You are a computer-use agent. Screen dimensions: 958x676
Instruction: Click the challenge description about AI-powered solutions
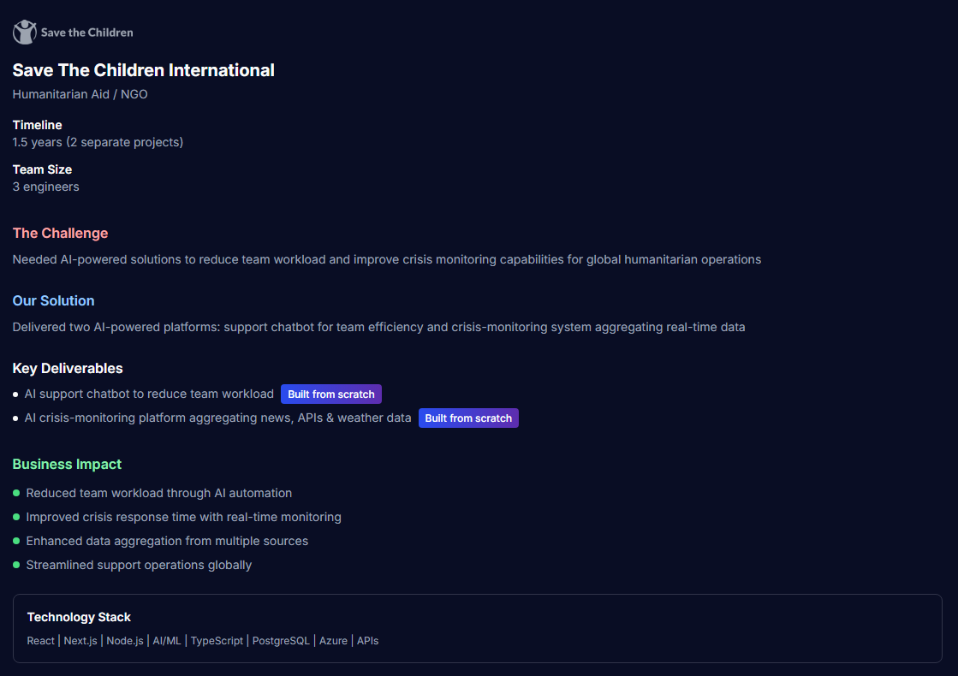pyautogui.click(x=387, y=259)
